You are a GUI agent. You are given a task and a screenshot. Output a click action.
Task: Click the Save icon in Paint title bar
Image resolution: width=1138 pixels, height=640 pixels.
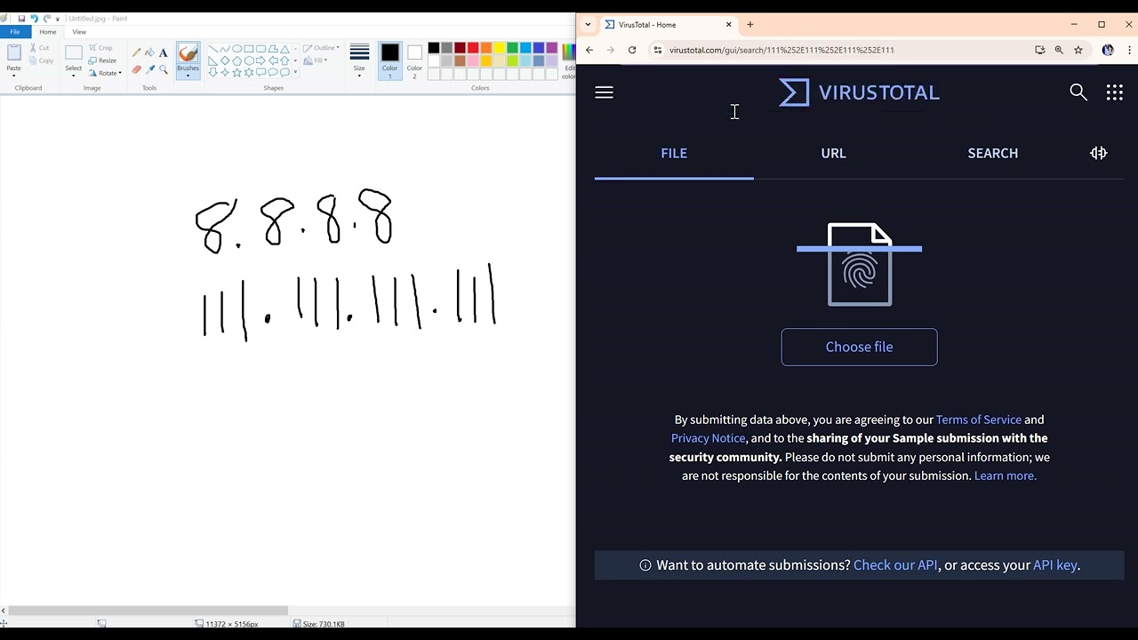tap(21, 19)
